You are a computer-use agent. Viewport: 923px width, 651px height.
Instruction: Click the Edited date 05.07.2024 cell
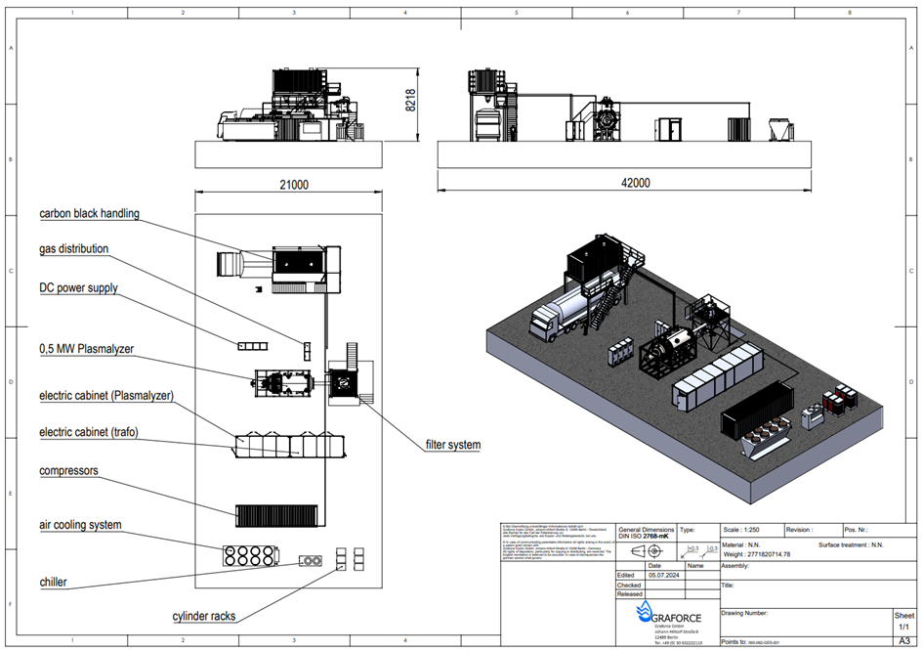click(664, 575)
